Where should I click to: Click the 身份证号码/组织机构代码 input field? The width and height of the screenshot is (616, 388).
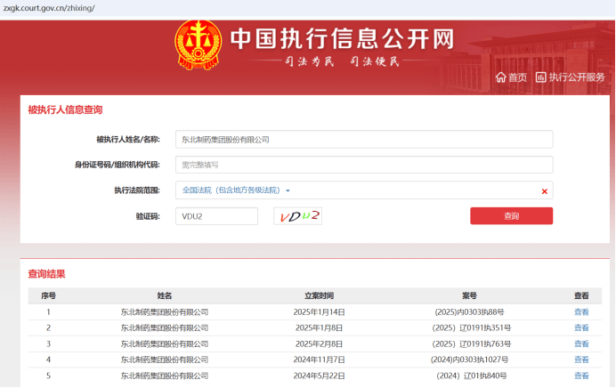pos(363,165)
